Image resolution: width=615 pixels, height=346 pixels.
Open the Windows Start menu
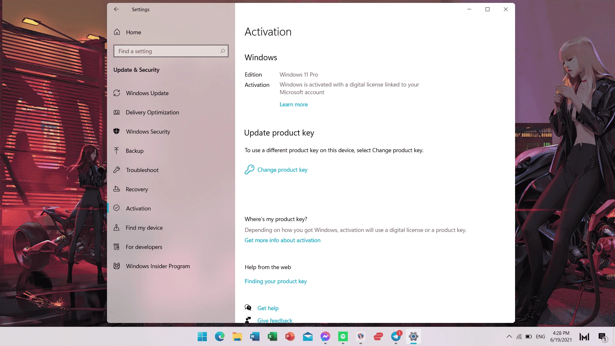click(x=202, y=336)
